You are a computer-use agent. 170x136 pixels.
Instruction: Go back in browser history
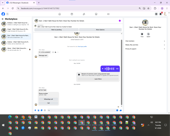pos(3,8)
